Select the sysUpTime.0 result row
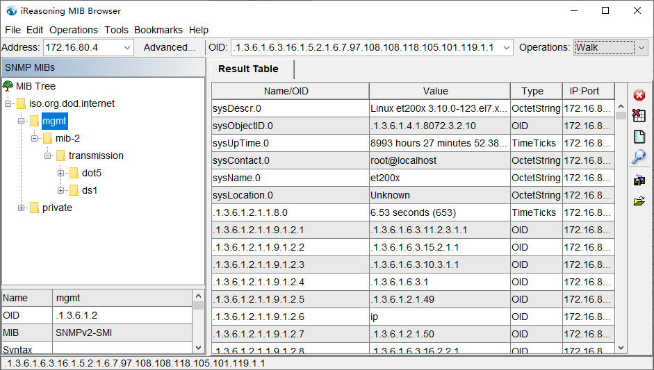The image size is (654, 370). point(413,143)
